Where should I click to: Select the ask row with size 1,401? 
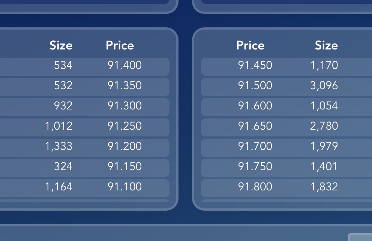point(286,168)
